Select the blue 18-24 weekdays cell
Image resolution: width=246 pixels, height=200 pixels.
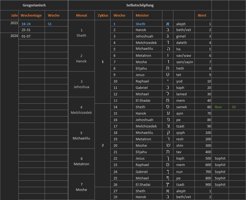(x=32, y=23)
